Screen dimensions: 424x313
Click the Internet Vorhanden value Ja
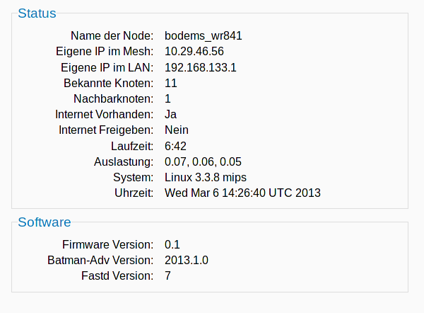(171, 114)
